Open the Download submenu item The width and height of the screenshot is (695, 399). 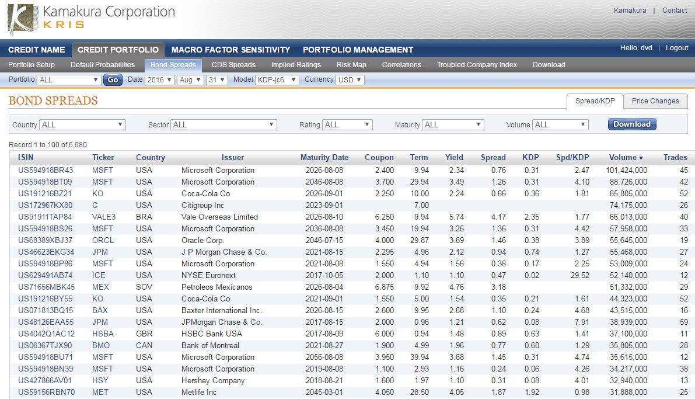click(549, 65)
